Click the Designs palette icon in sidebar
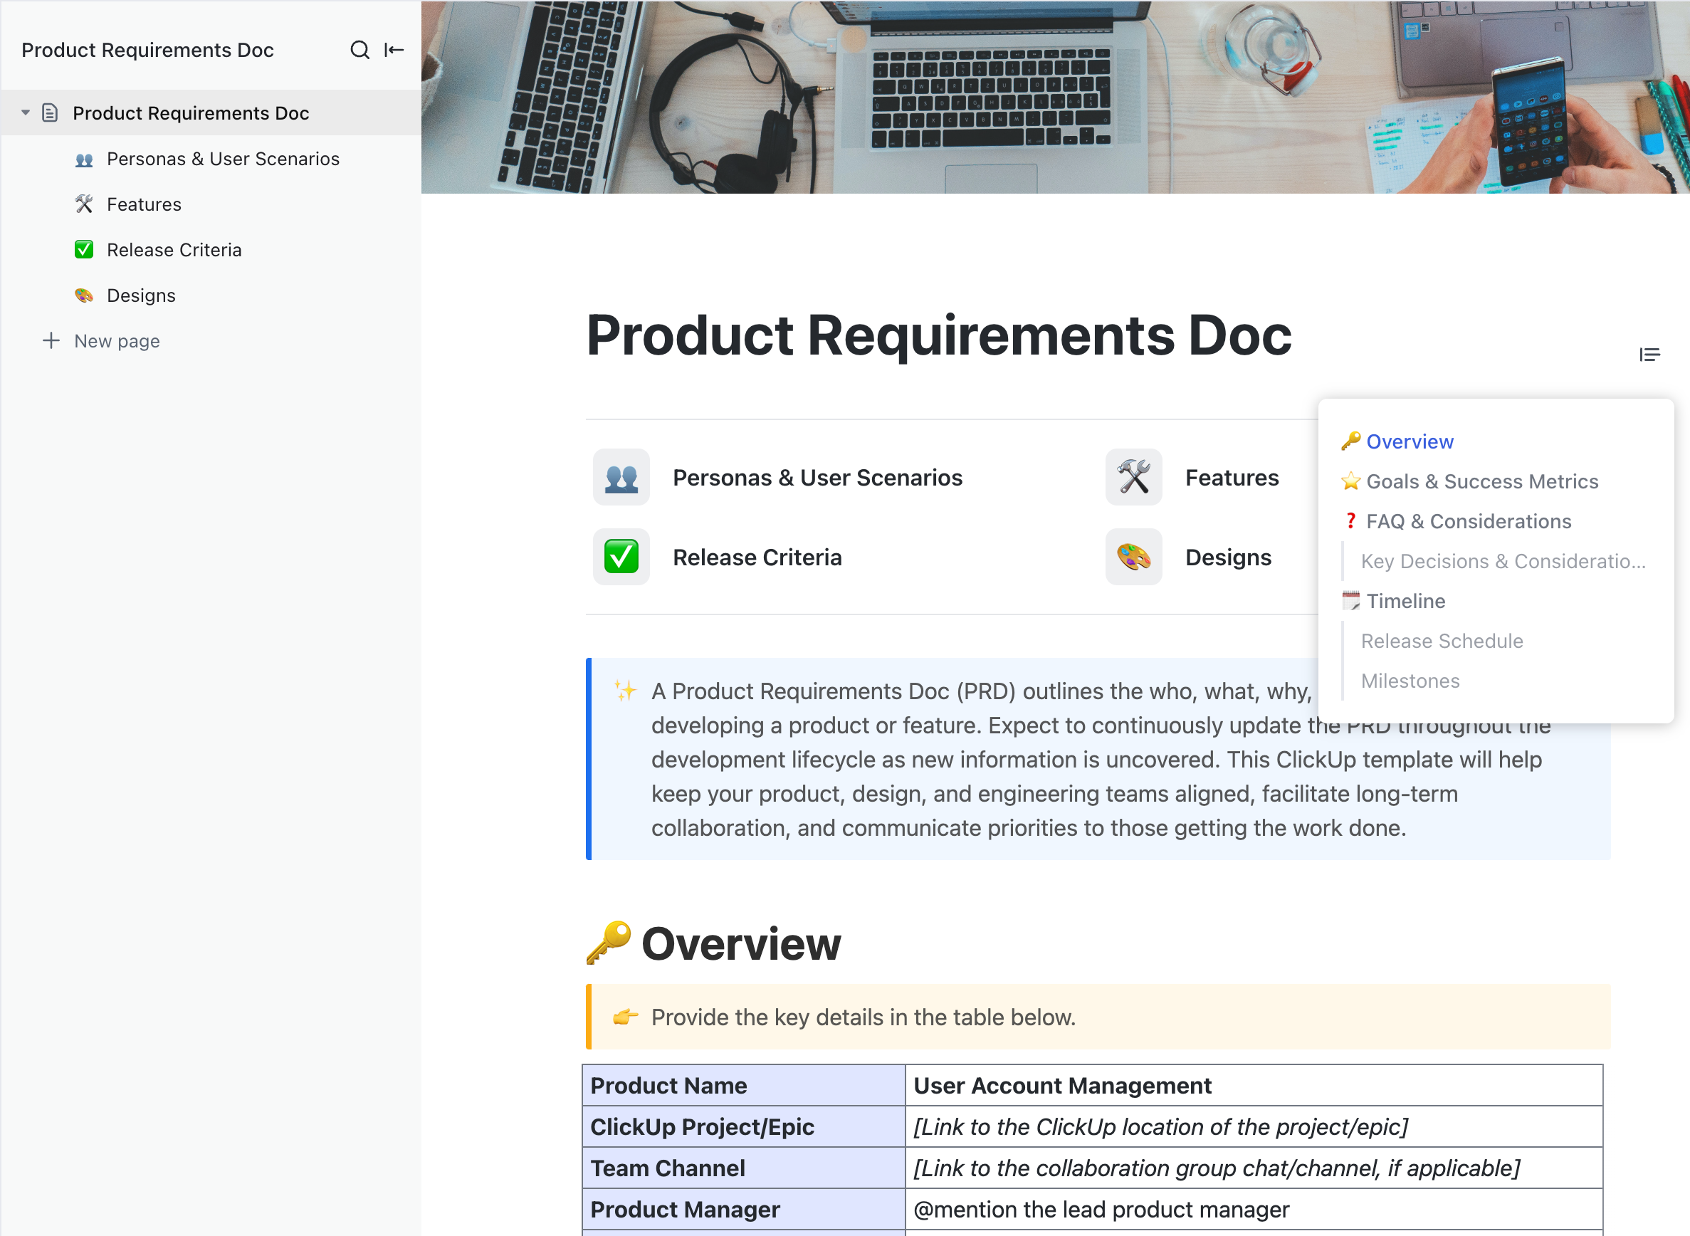The width and height of the screenshot is (1690, 1236). coord(84,295)
